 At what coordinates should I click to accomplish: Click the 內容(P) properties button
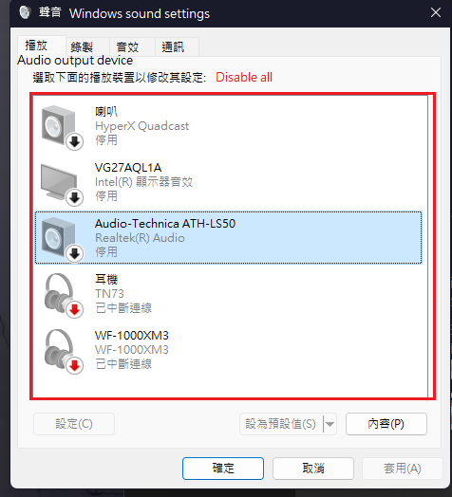coord(386,424)
